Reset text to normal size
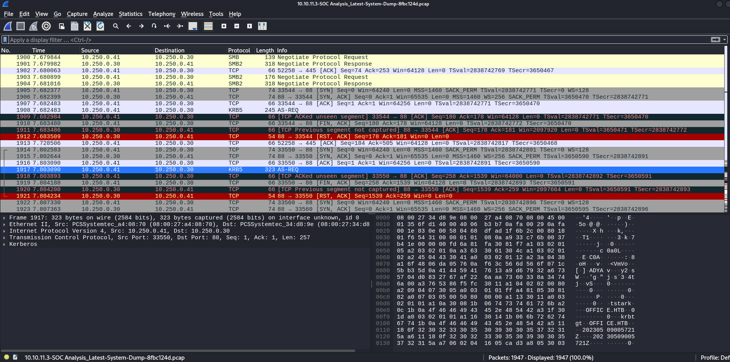730x362 pixels. [250, 26]
